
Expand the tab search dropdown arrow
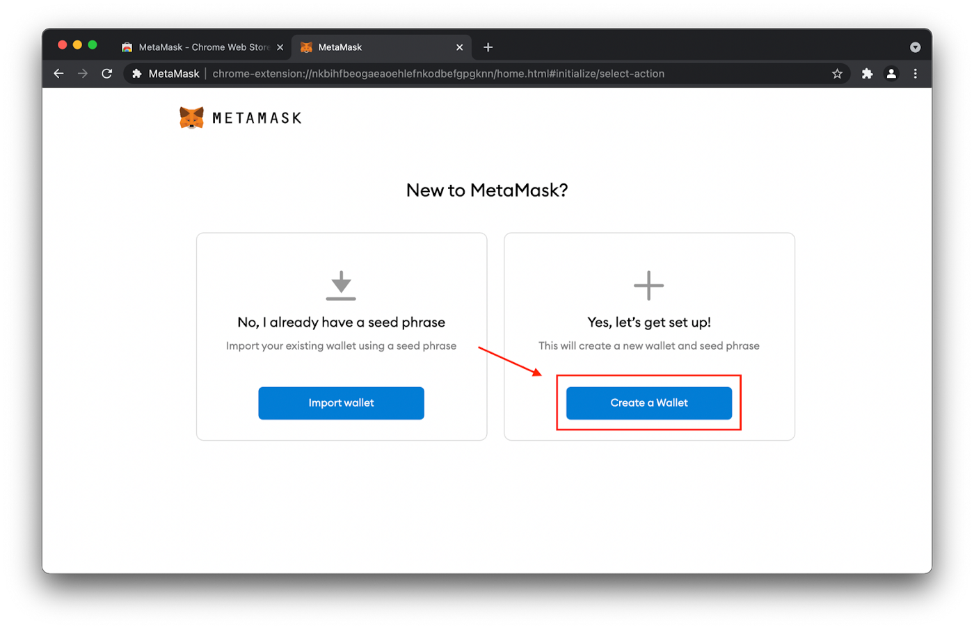[915, 47]
